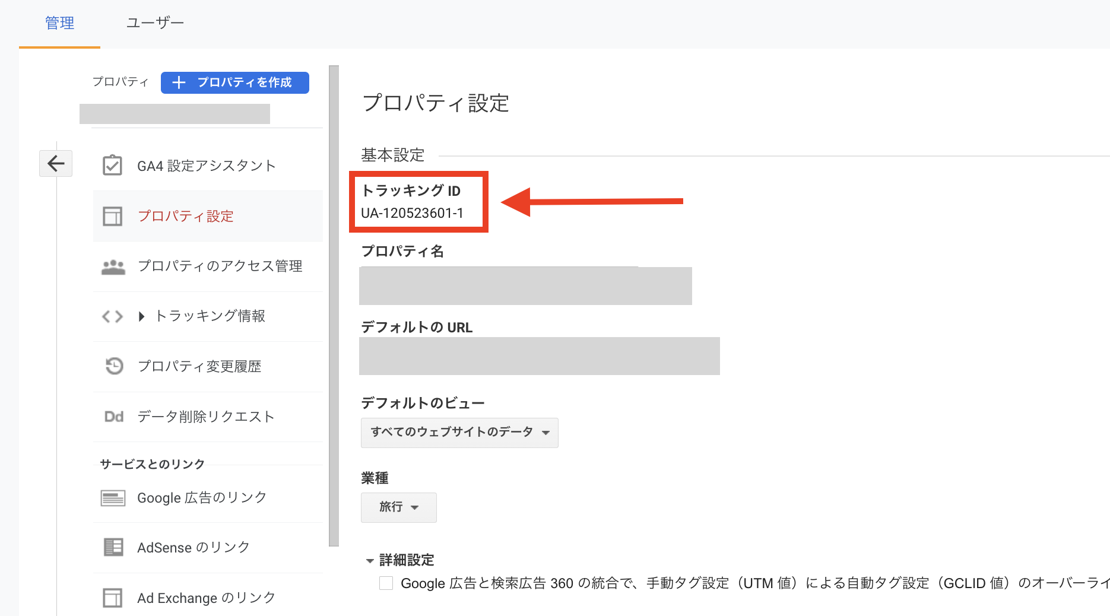Click the プロパティ設定 layout icon

coord(112,216)
